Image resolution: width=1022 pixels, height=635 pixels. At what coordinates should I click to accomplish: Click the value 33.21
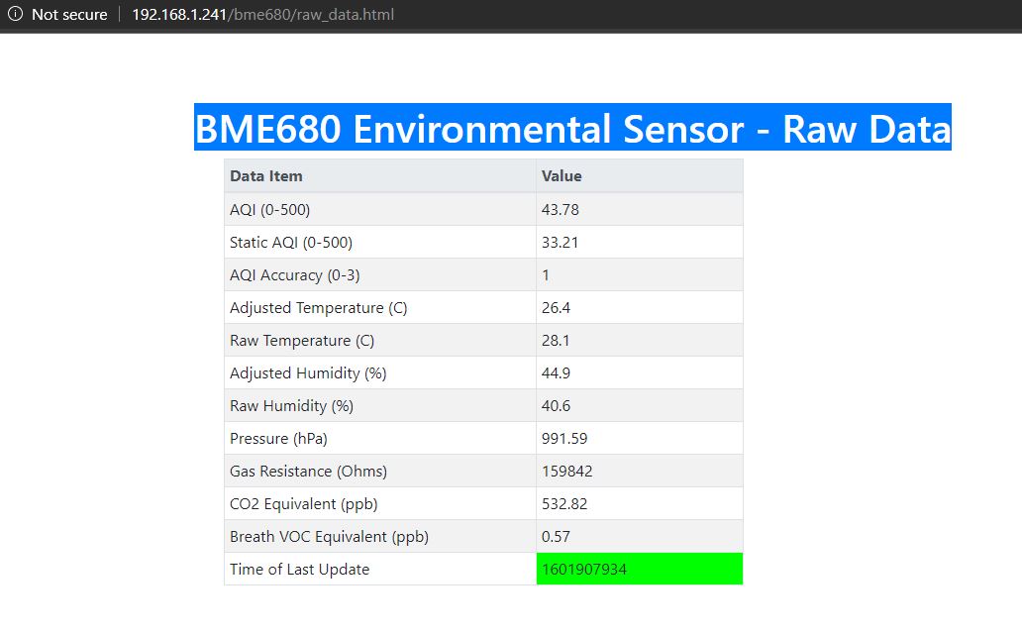click(x=560, y=243)
